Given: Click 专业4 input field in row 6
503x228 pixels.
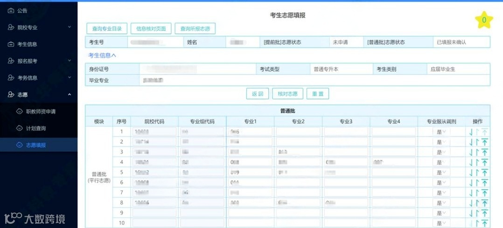Looking at the screenshot, I should tap(394, 183).
